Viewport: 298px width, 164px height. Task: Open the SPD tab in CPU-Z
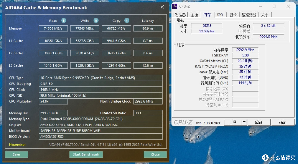[220, 15]
